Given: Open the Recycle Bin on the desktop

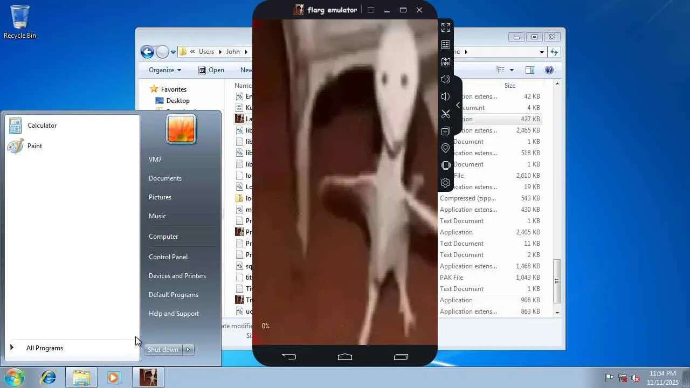Looking at the screenshot, I should [x=20, y=22].
